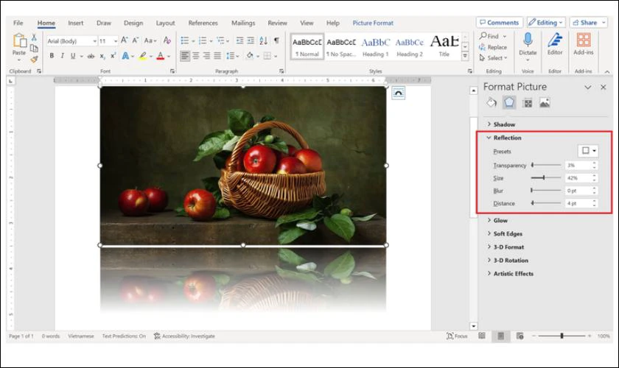Open Fill & Line tab in Format Picture

[x=491, y=103]
